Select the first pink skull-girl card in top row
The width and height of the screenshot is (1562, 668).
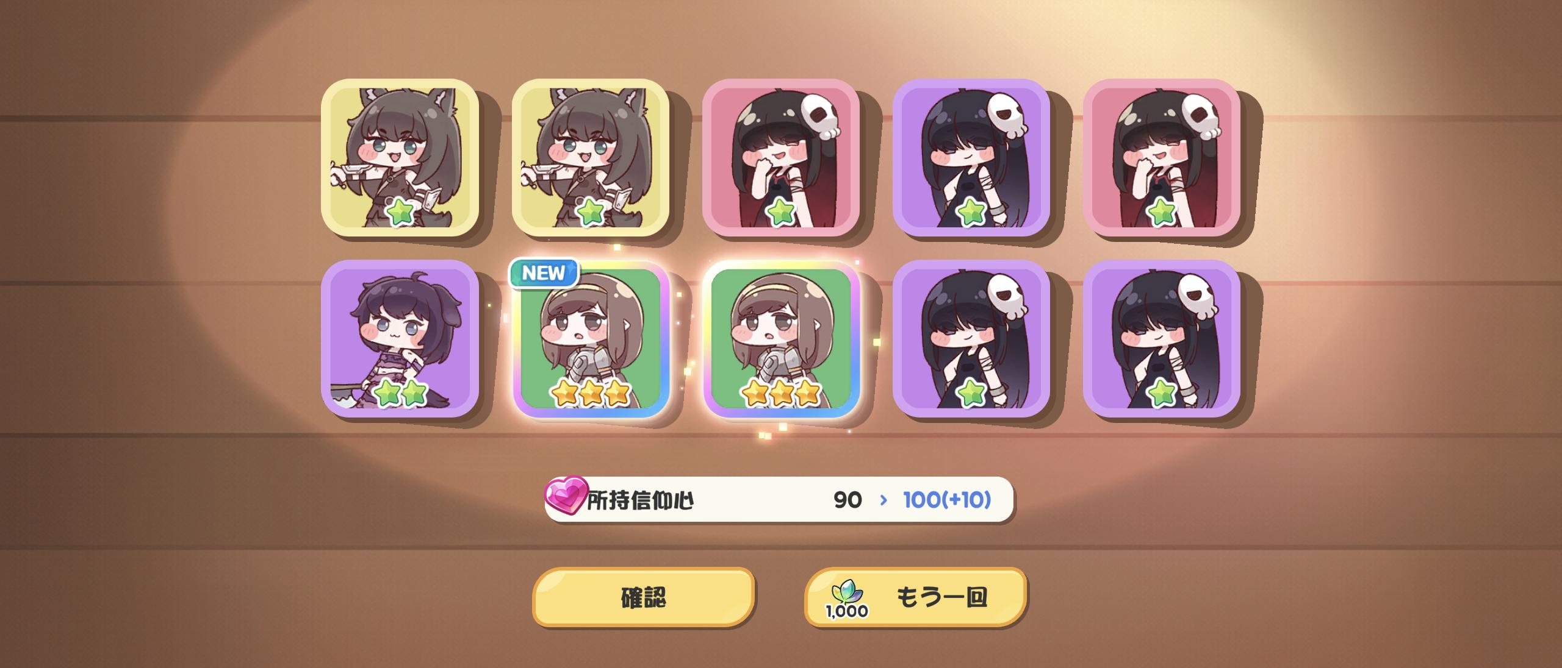pyautogui.click(x=781, y=157)
